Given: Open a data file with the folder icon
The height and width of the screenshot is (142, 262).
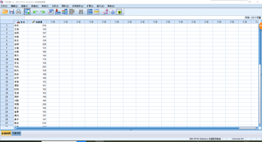Looking at the screenshot, I should pos(5,12).
